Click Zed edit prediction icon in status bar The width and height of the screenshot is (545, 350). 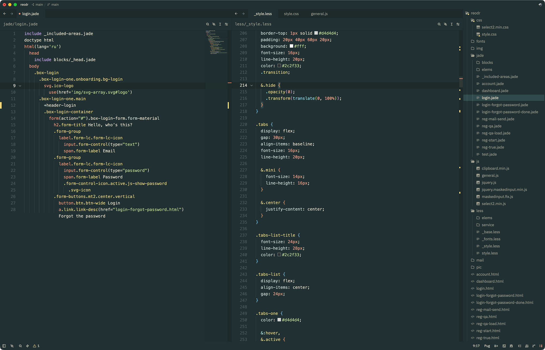point(496,346)
